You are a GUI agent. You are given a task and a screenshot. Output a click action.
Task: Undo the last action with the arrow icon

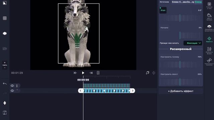[5, 84]
